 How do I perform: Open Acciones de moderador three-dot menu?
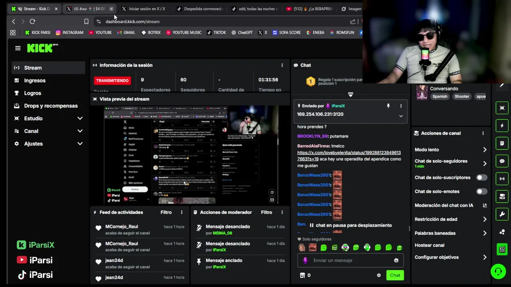[x=282, y=212]
